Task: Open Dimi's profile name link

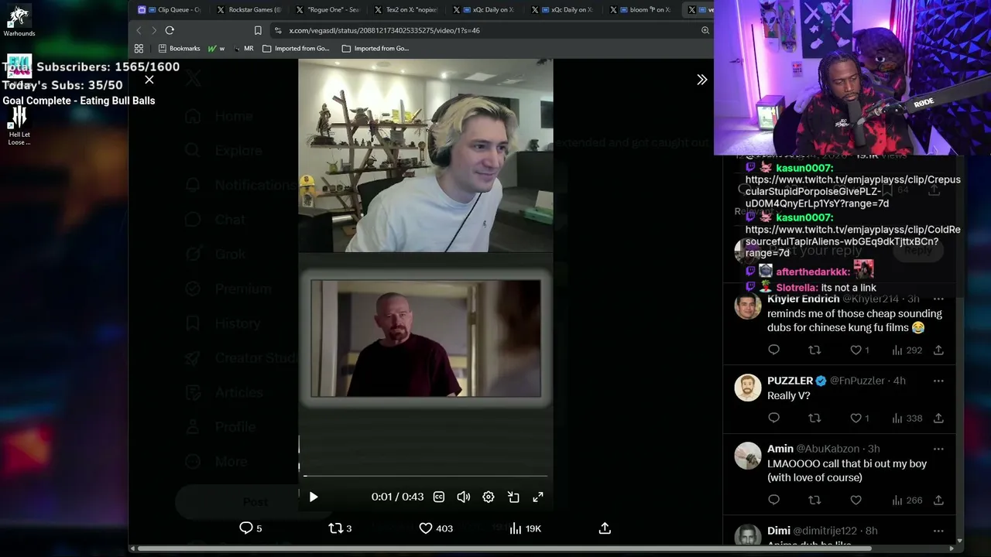Action: coord(779,531)
